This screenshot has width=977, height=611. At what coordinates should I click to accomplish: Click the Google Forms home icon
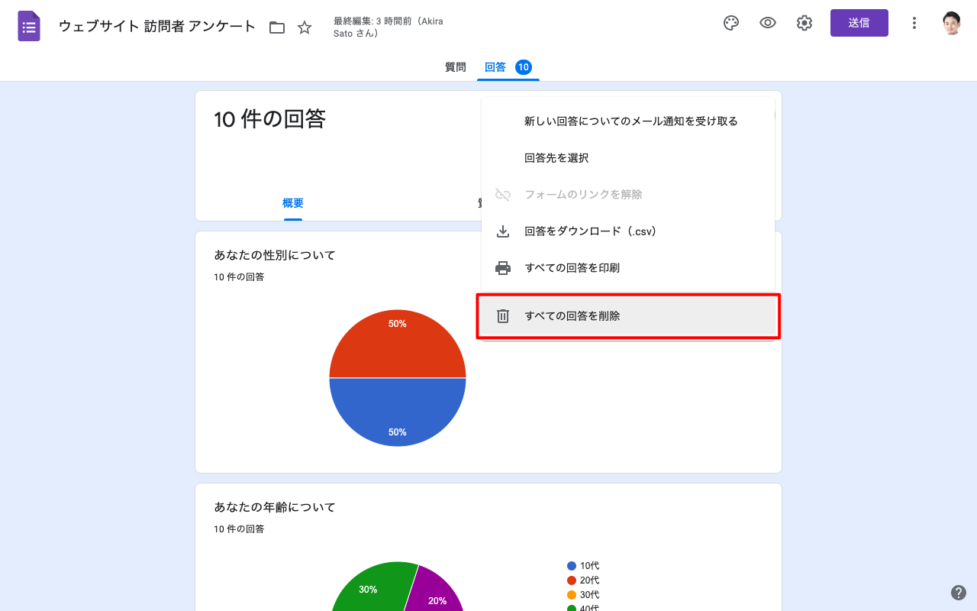coord(29,26)
